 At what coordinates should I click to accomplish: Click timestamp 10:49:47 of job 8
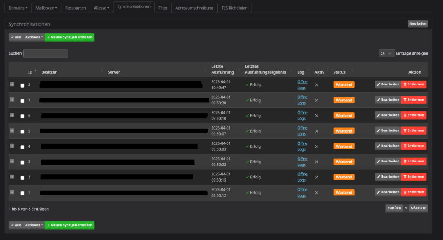(218, 88)
